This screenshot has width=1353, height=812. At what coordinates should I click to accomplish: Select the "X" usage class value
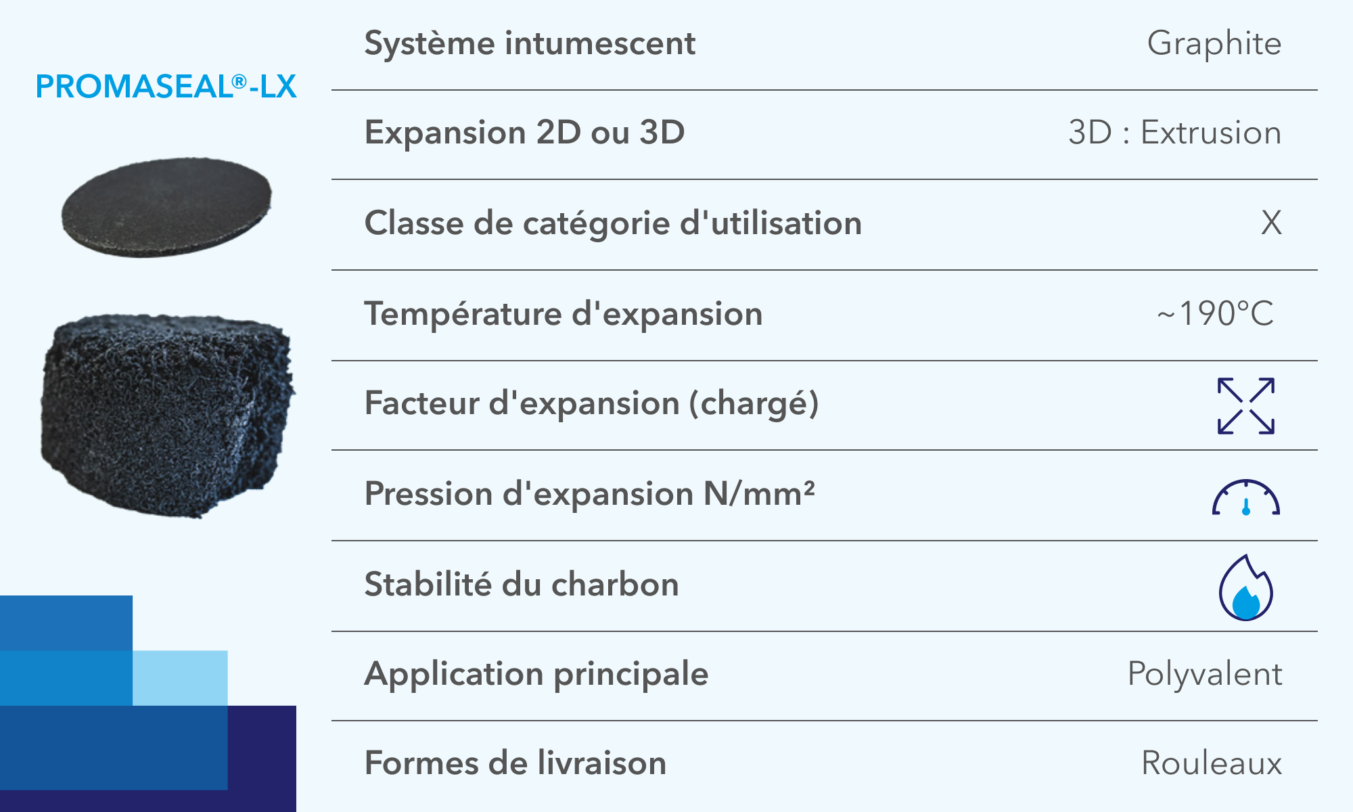tap(1270, 223)
